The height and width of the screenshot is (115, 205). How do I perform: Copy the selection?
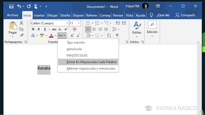[21, 29]
